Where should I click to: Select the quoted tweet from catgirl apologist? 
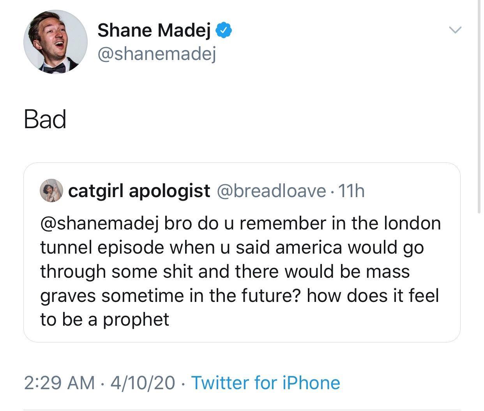coord(242,253)
